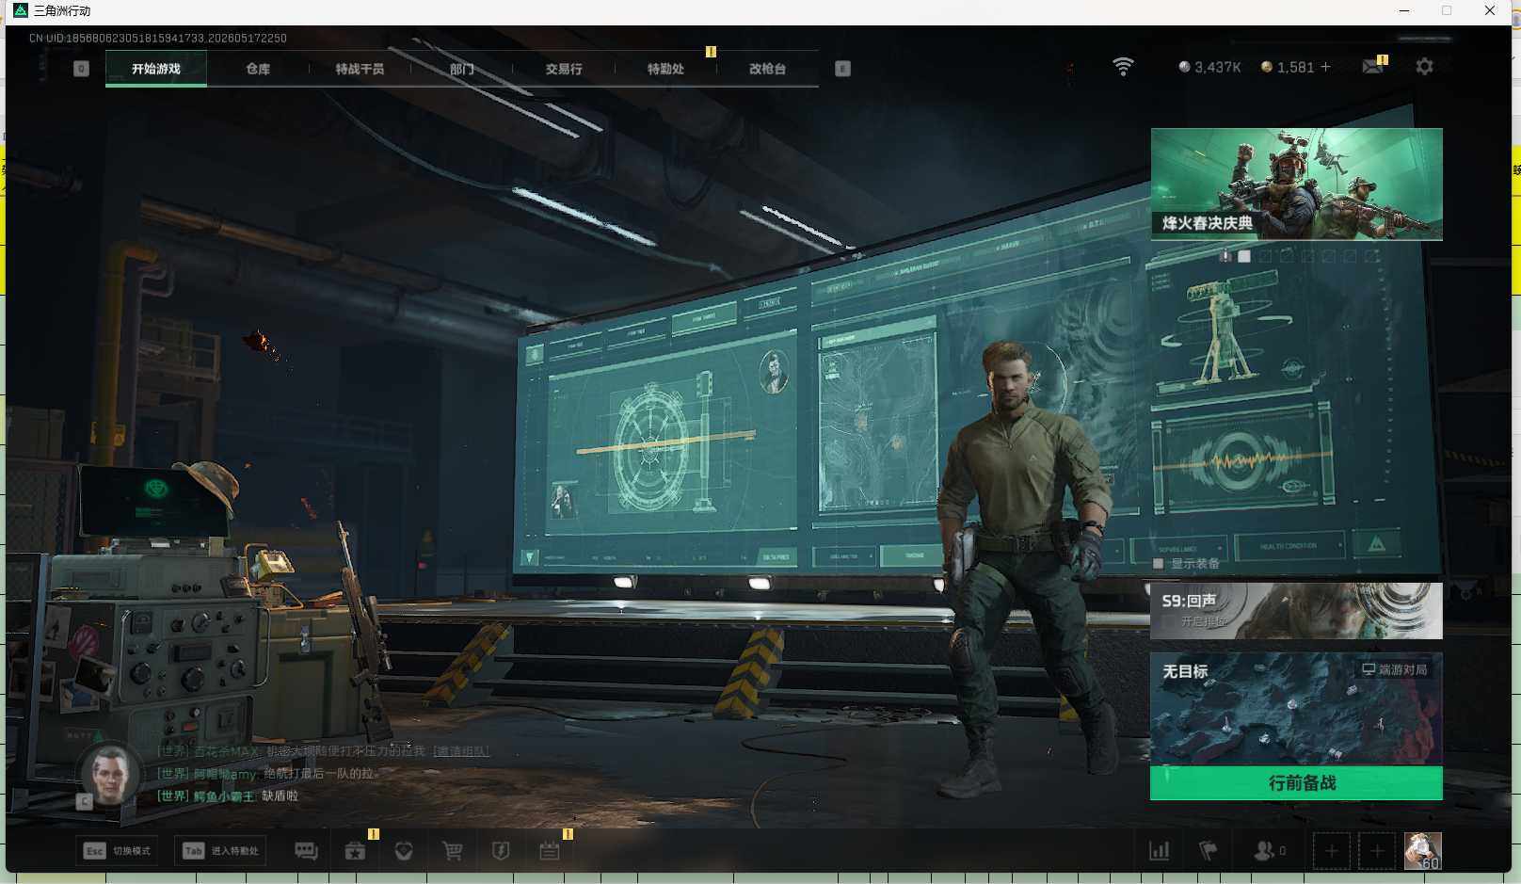The height and width of the screenshot is (884, 1521).
Task: Click the first empty teammate plus slot
Action: pyautogui.click(x=1332, y=852)
